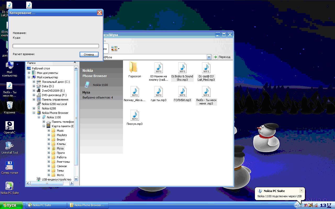Viewport: 335px width, 209px height.
Task: Collapse the Nokia Phone Browser tree node
Action: 34,113
